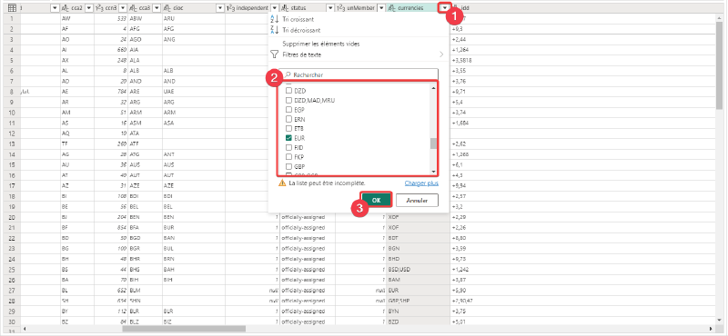Tick the ERN checkbox
This screenshot has height=336, width=728.
click(x=288, y=119)
